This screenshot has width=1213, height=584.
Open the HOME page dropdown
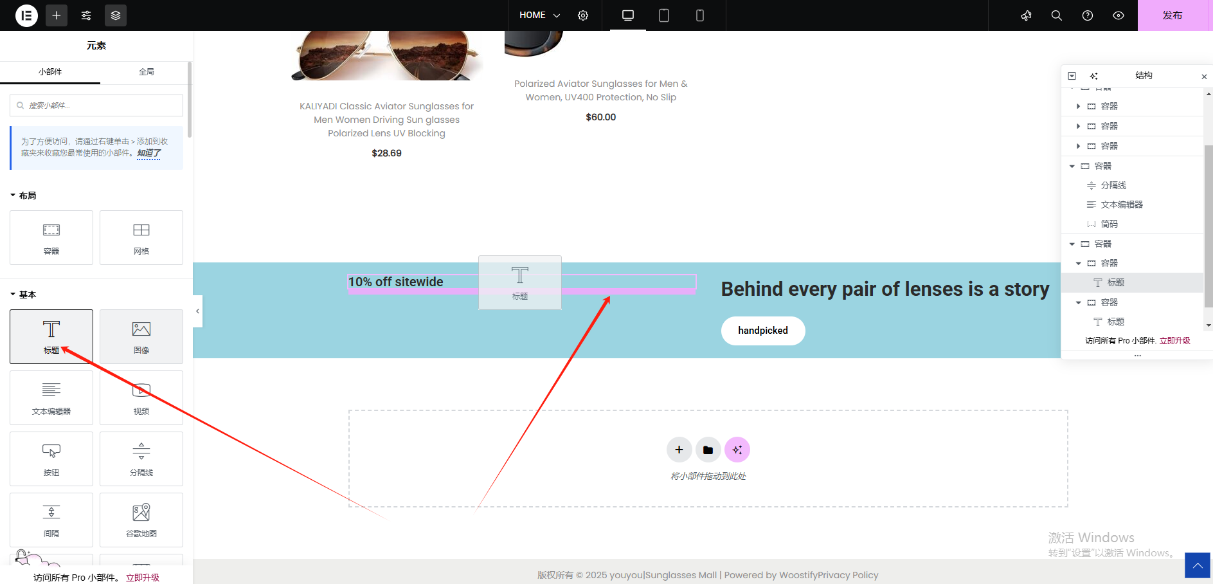coord(539,15)
